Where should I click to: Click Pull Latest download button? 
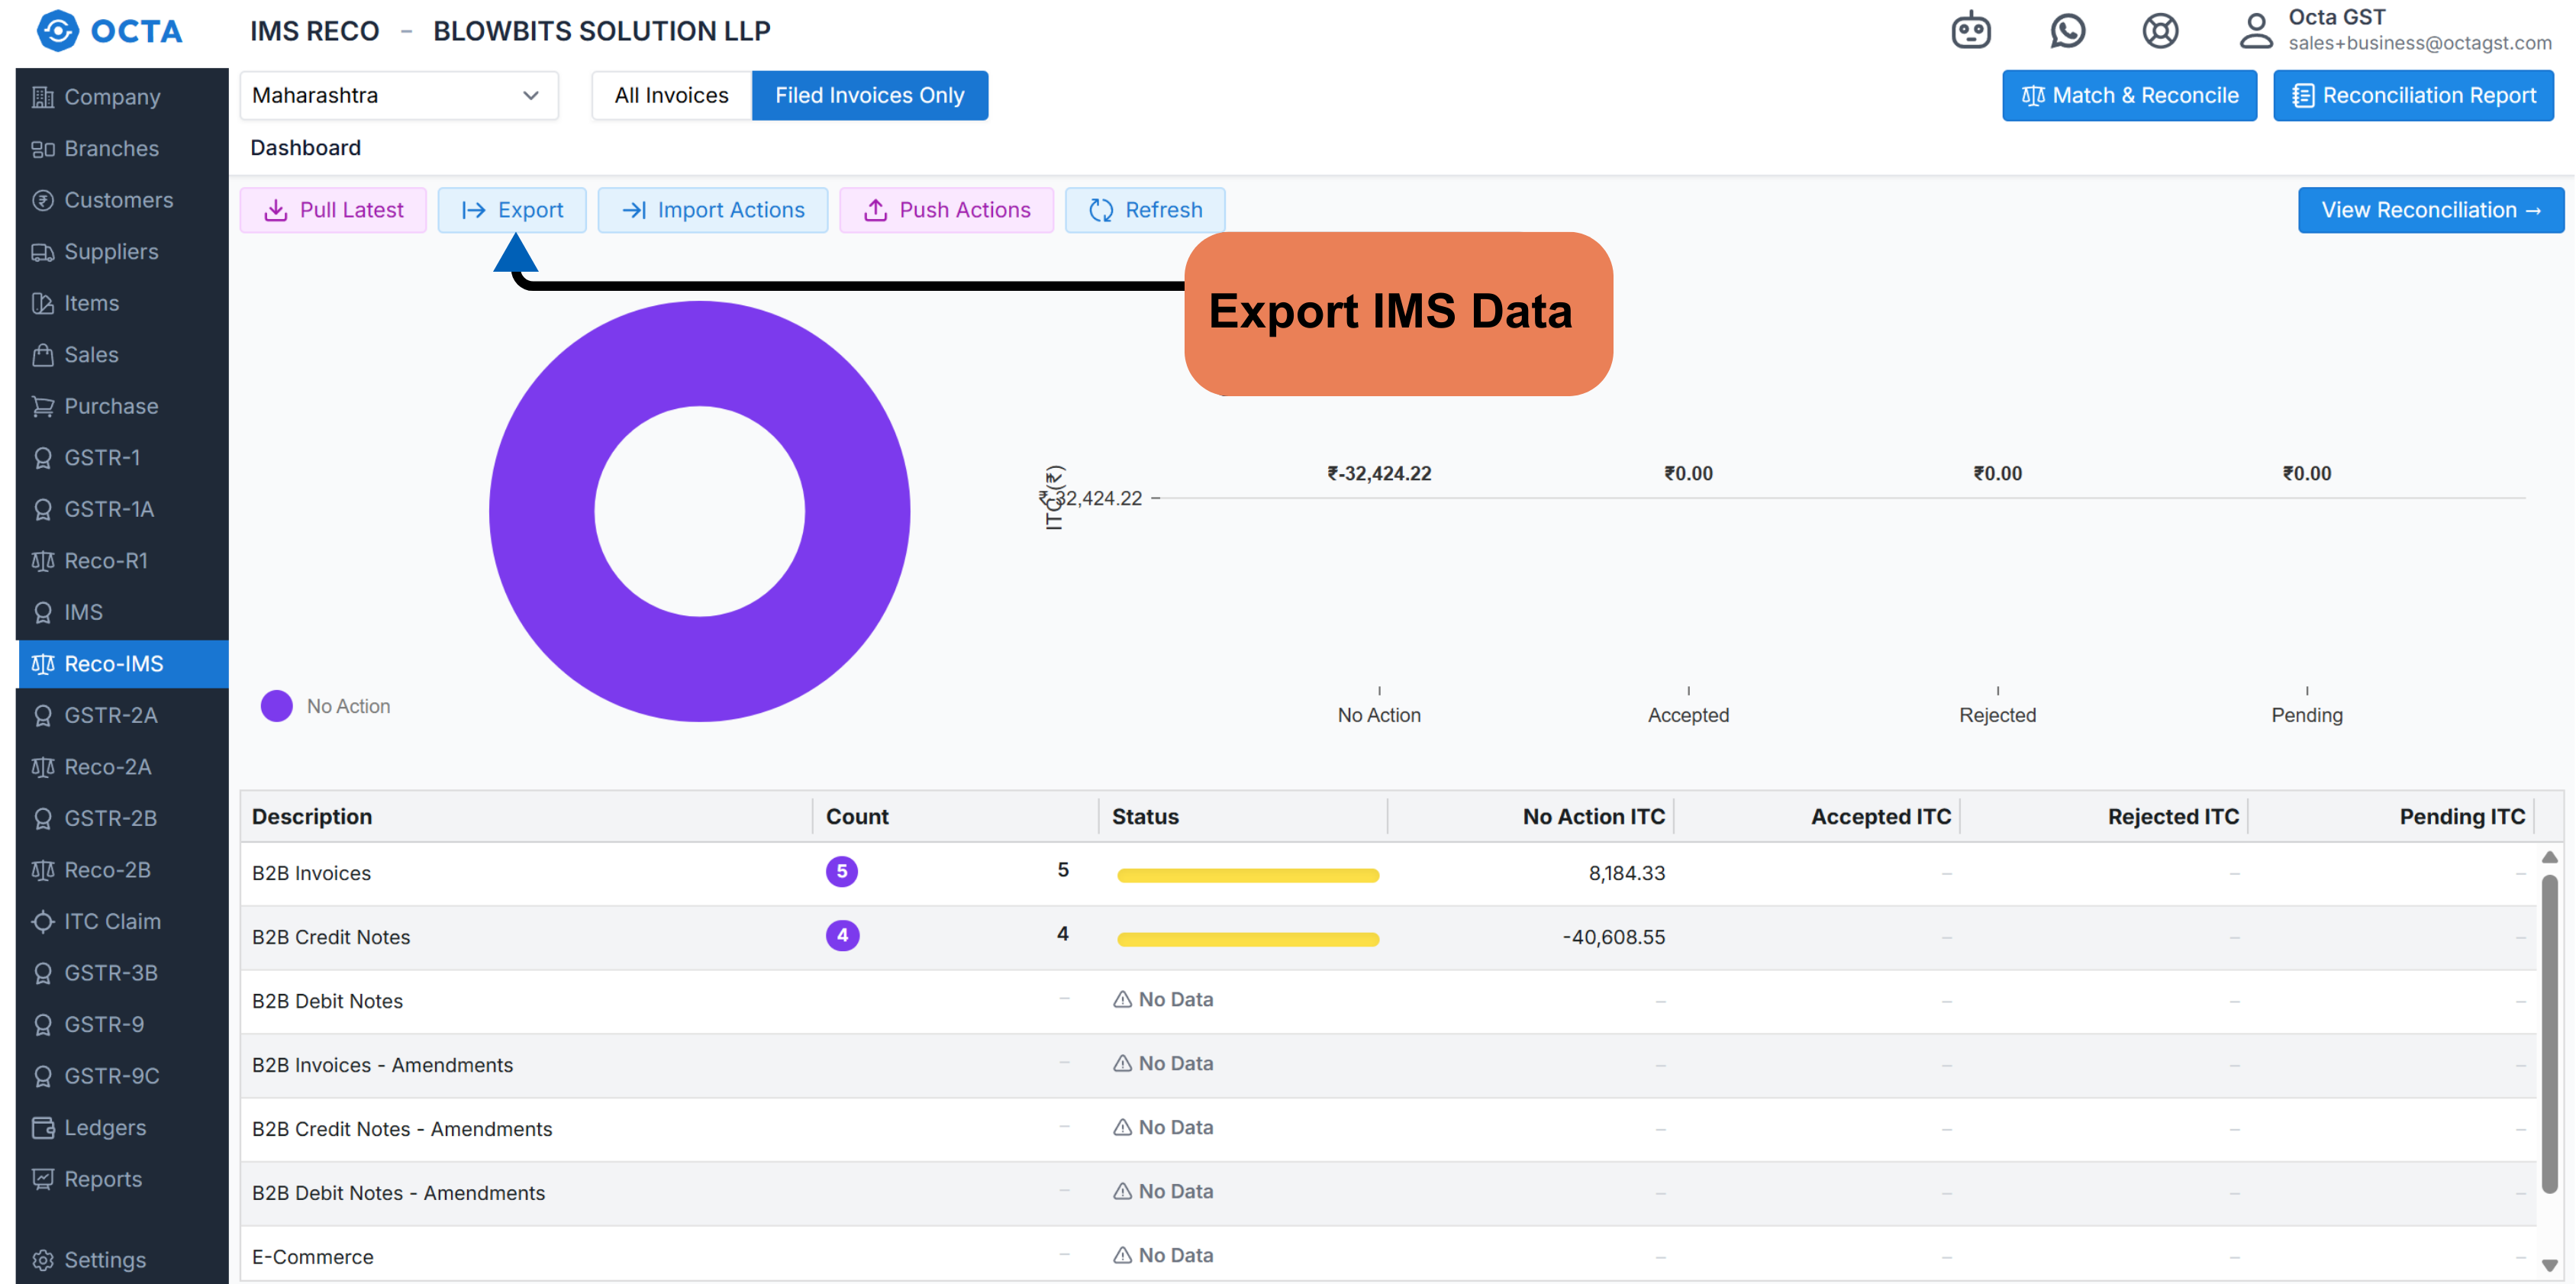333,210
